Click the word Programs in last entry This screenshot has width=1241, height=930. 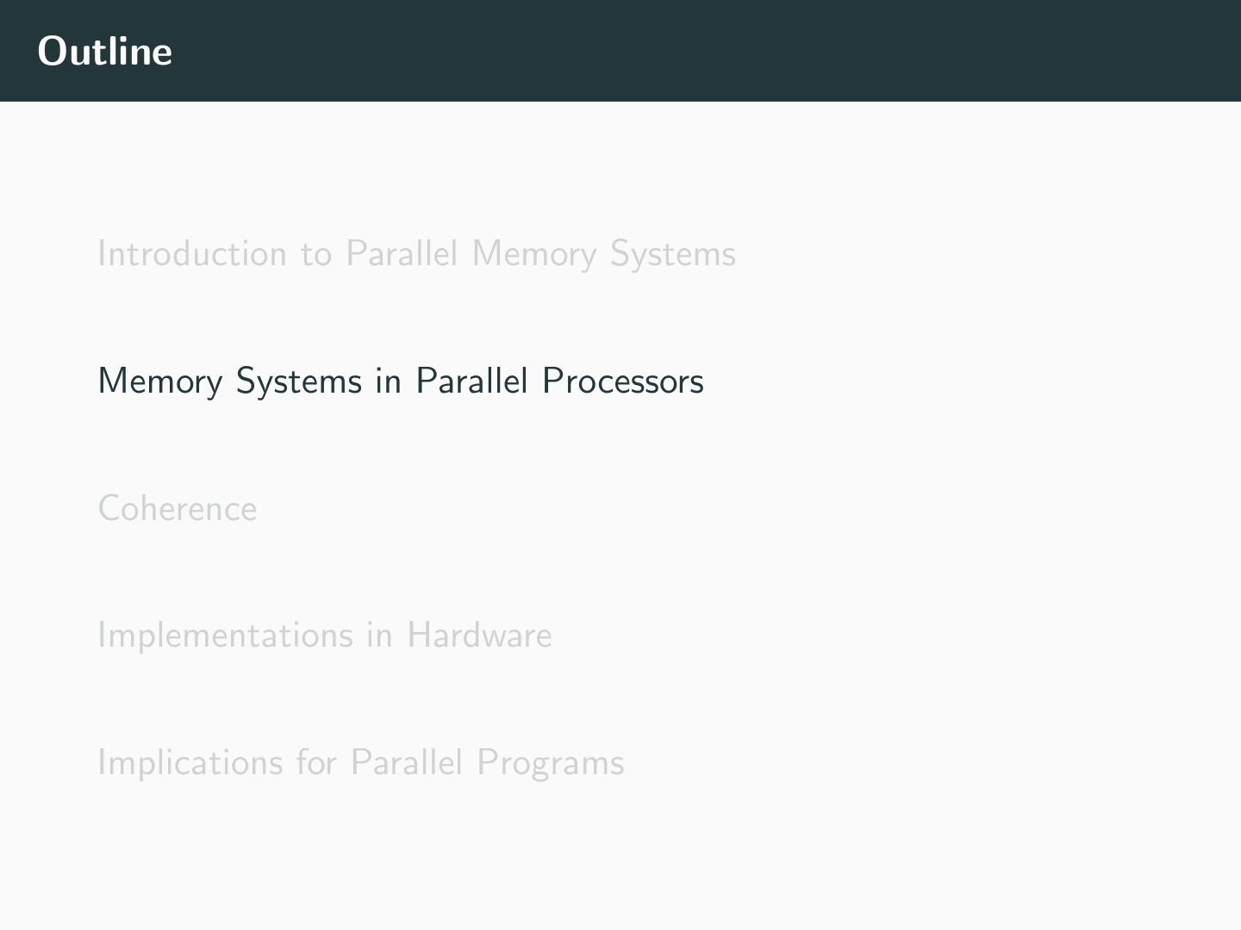click(550, 763)
